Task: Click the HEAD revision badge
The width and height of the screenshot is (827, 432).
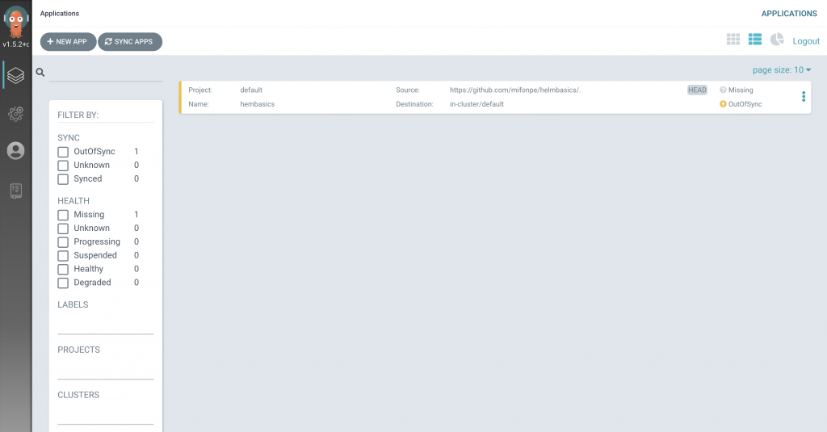Action: [697, 90]
